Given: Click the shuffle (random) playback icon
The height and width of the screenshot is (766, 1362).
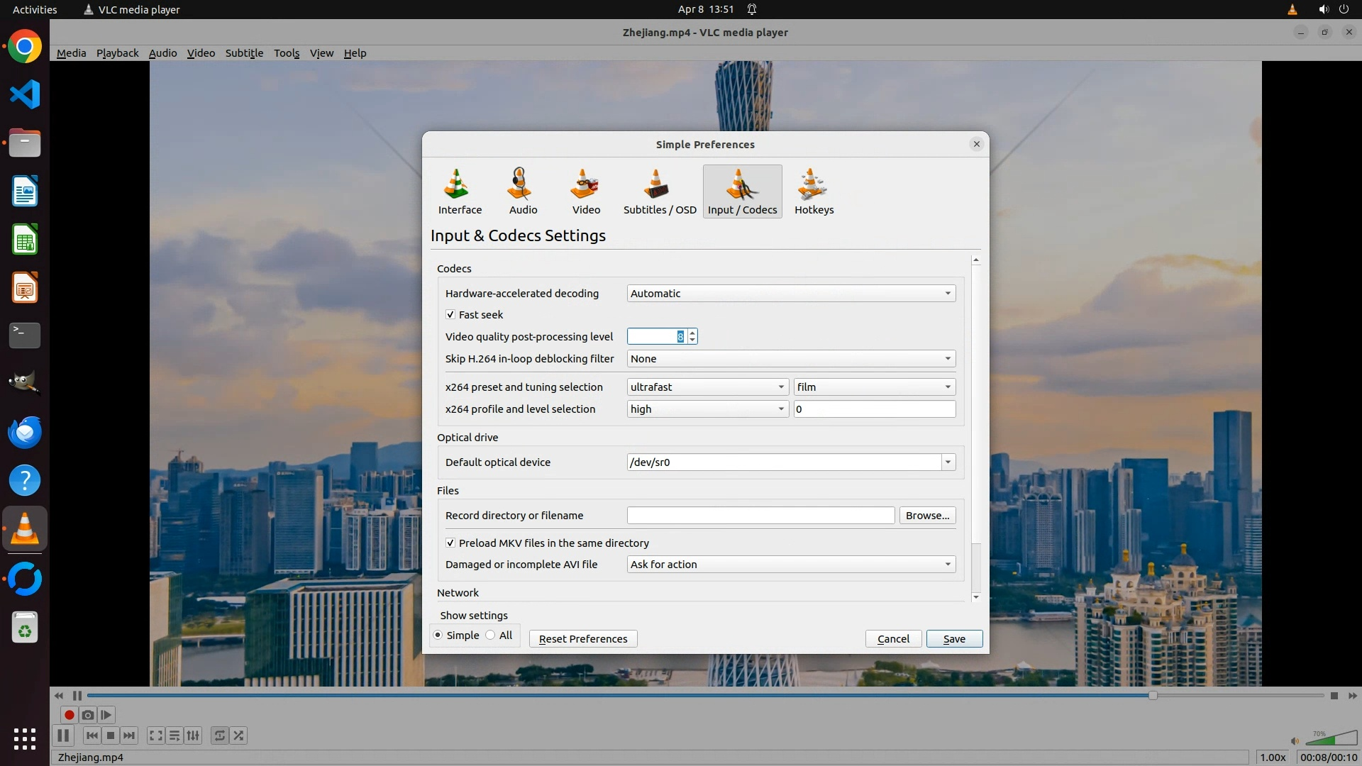Looking at the screenshot, I should 239,736.
